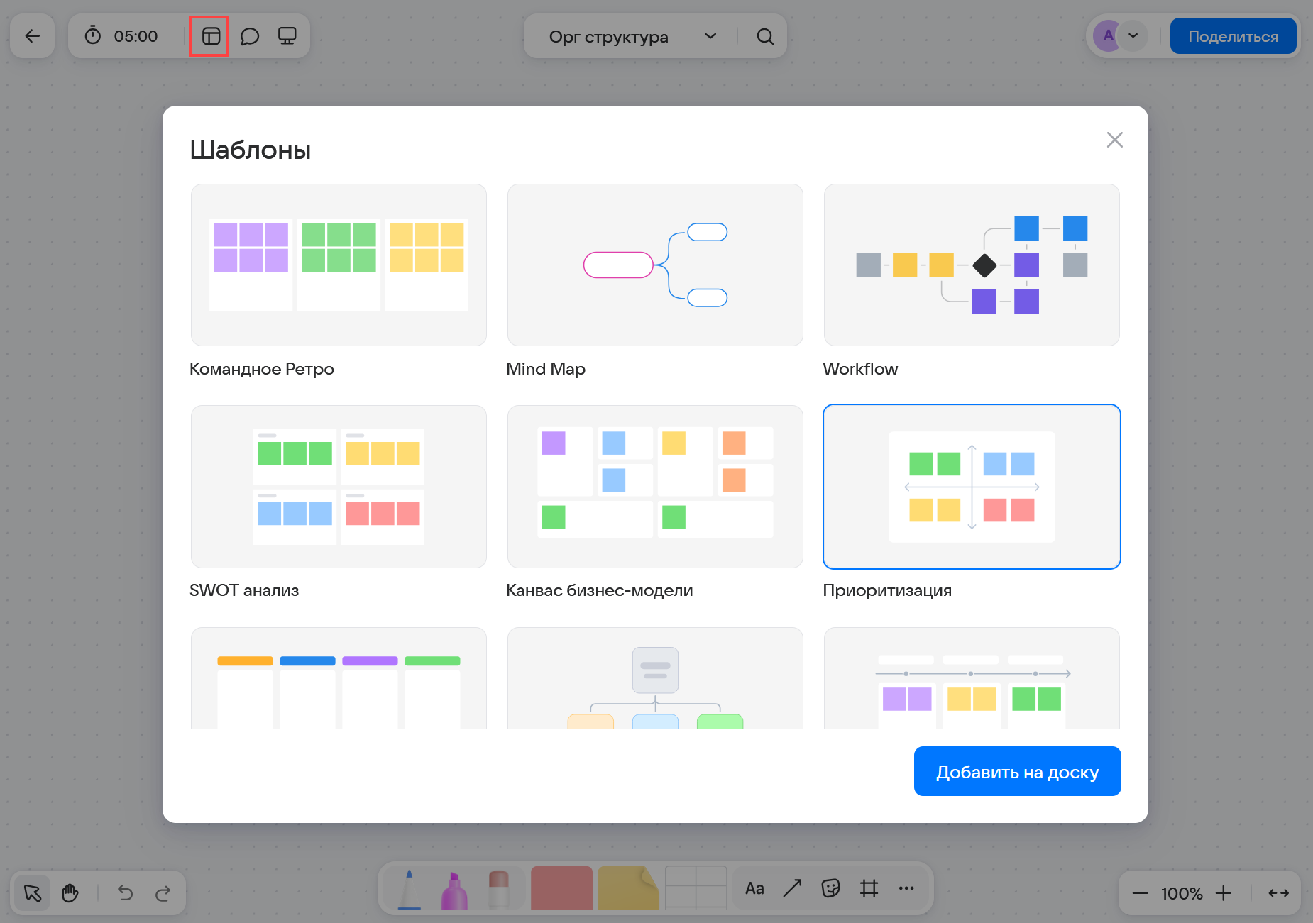The width and height of the screenshot is (1313, 923).
Task: Choose the Workflow template thumbnail
Action: [x=971, y=265]
